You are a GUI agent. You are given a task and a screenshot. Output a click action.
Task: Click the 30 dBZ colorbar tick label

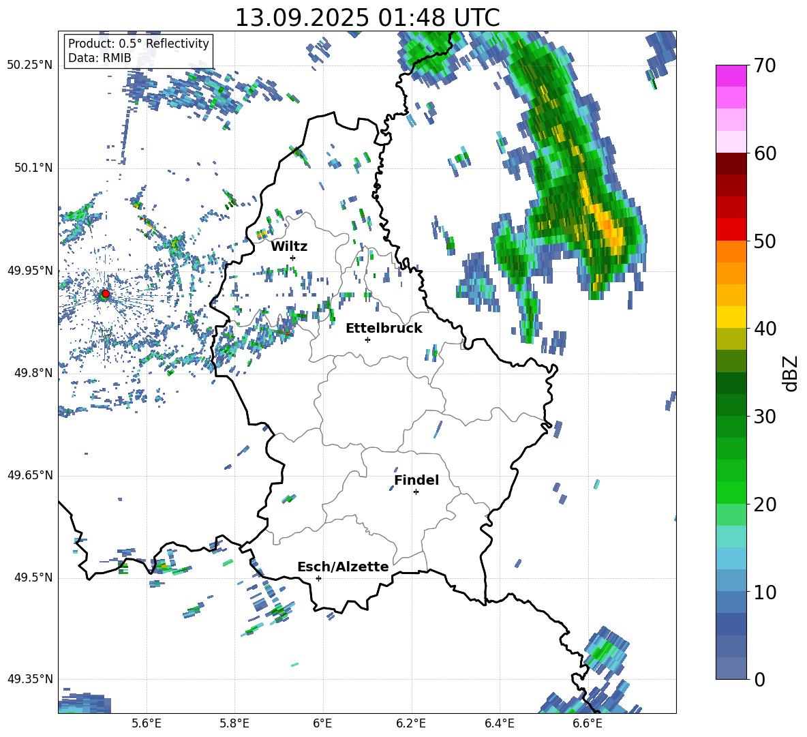765,417
